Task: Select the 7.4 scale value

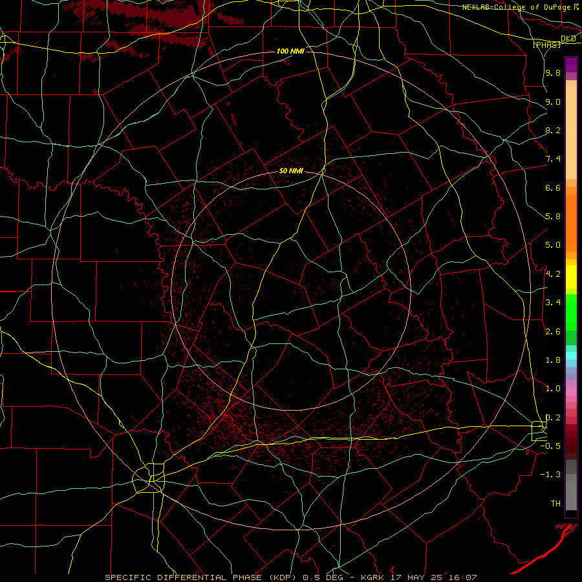Action: 553,159
